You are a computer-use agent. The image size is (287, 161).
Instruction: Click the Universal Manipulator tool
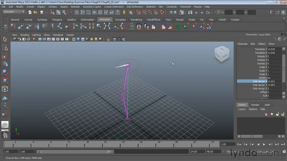(5, 89)
